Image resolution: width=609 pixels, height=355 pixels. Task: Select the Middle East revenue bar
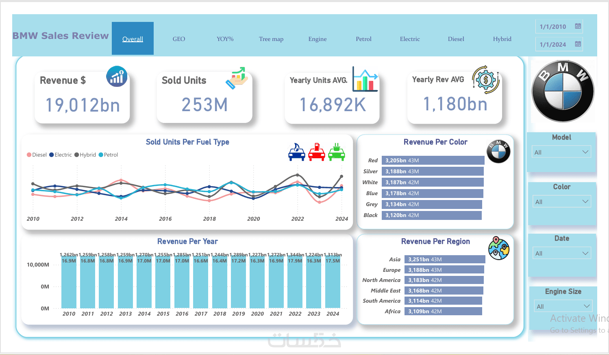[444, 290]
